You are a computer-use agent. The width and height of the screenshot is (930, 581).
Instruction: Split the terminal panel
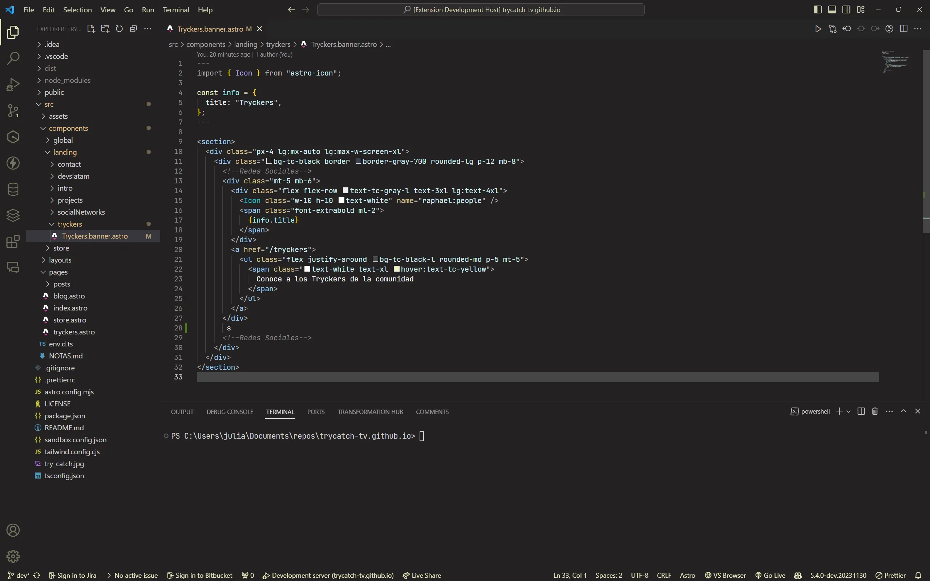(x=861, y=411)
